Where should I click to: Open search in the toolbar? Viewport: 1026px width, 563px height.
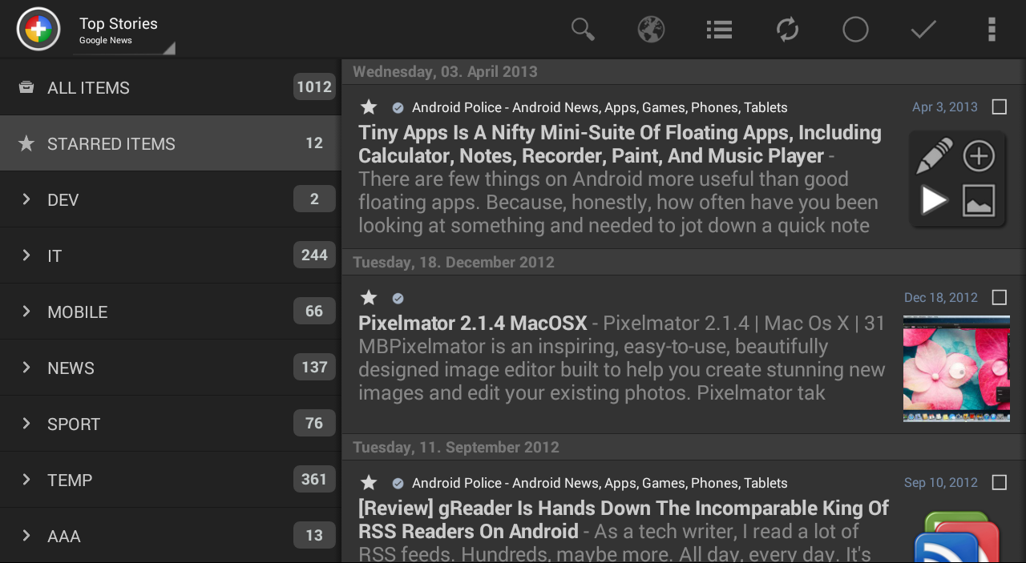(x=583, y=29)
